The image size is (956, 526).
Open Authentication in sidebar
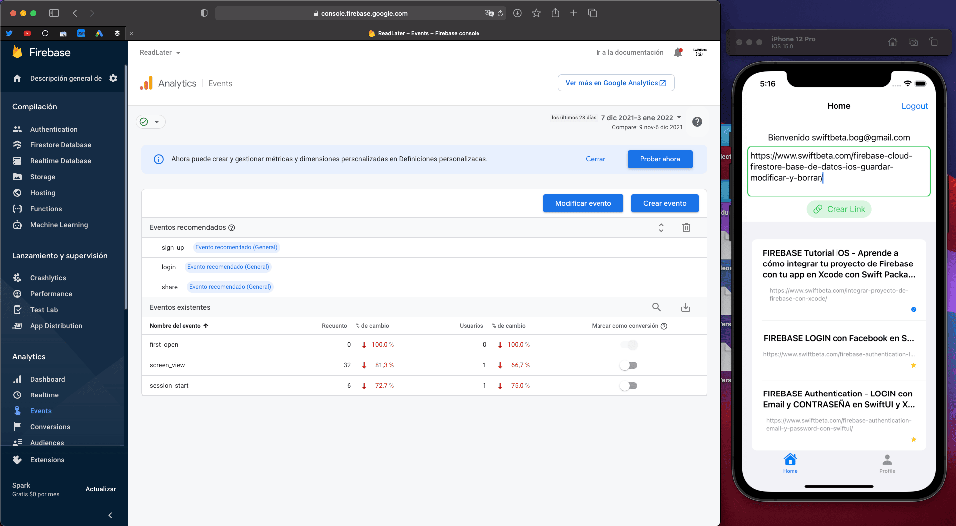(x=54, y=129)
